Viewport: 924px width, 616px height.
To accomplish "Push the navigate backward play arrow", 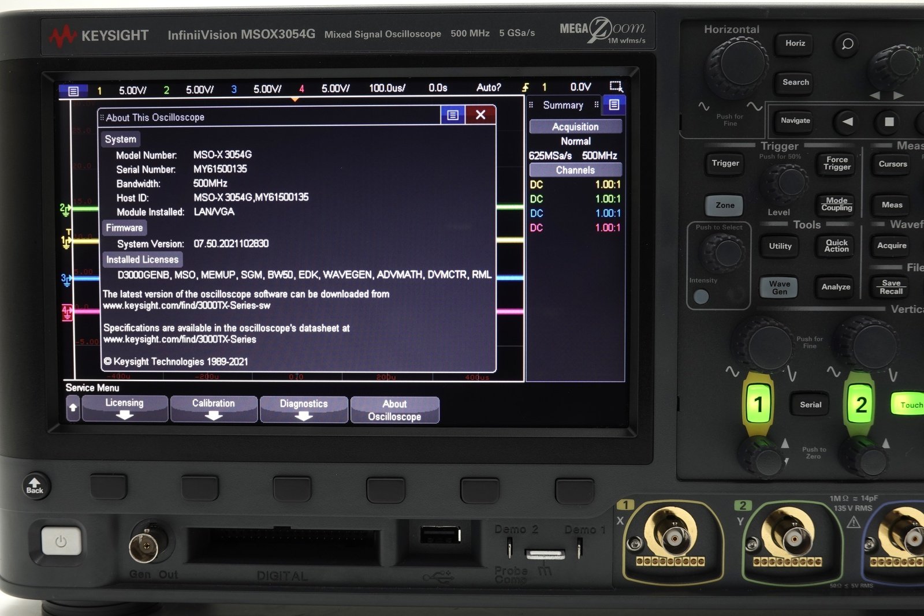I will click(x=847, y=121).
